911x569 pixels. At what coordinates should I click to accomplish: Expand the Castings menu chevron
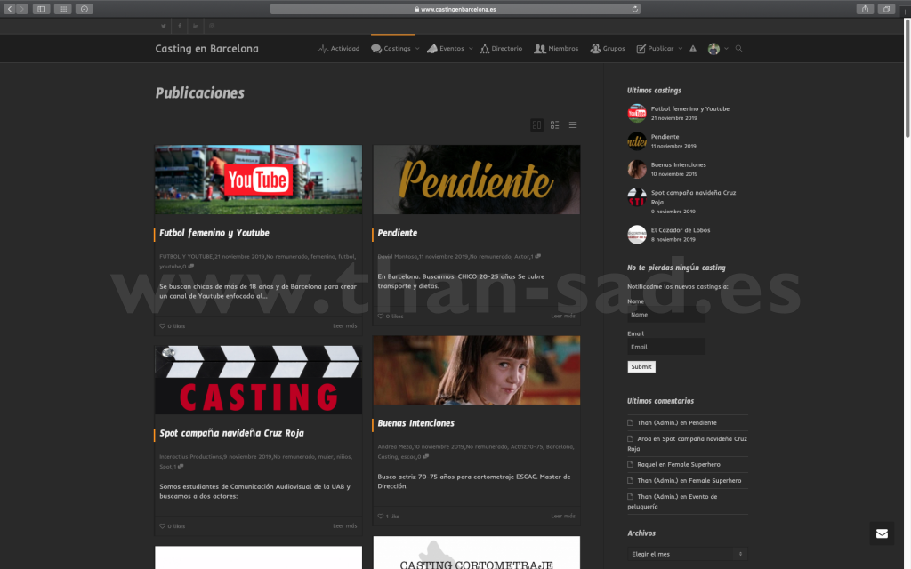(417, 49)
